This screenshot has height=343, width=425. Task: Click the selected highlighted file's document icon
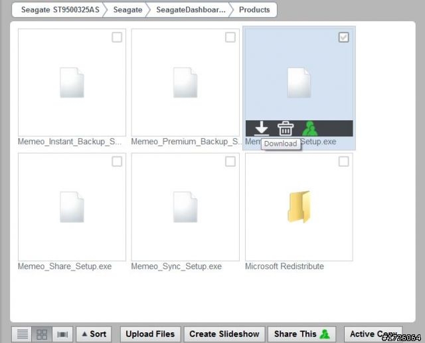point(299,82)
